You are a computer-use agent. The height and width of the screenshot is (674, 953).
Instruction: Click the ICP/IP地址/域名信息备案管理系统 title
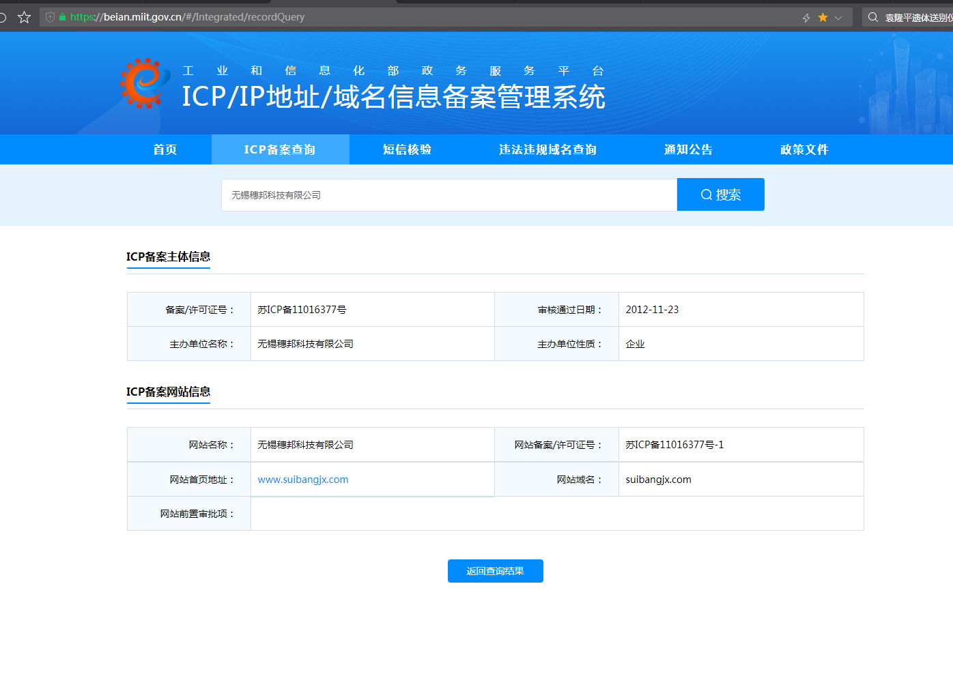point(393,97)
